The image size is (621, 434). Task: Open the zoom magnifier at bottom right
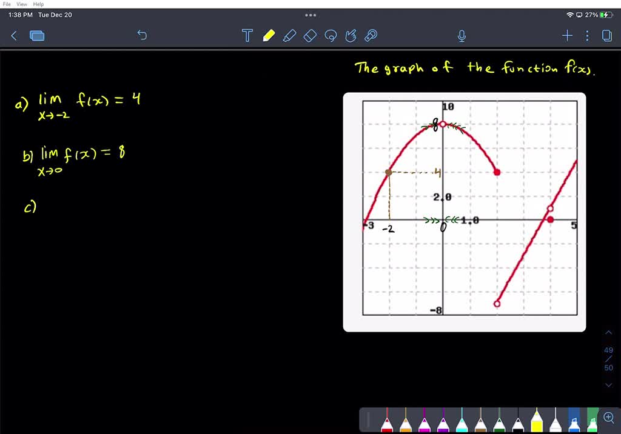pos(608,417)
